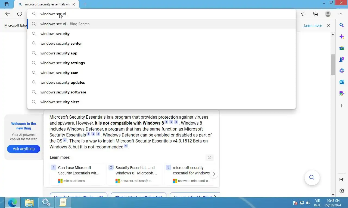Click 'How do I update Windows 8?' chip

tap(79, 195)
